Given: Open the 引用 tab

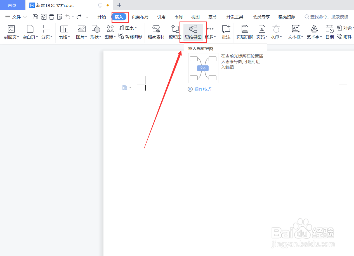Looking at the screenshot, I should [161, 17].
